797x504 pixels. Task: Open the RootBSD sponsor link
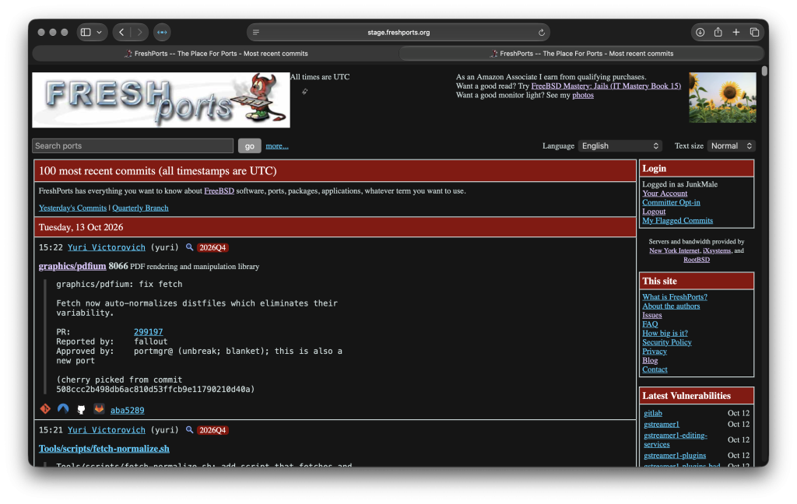pos(697,260)
